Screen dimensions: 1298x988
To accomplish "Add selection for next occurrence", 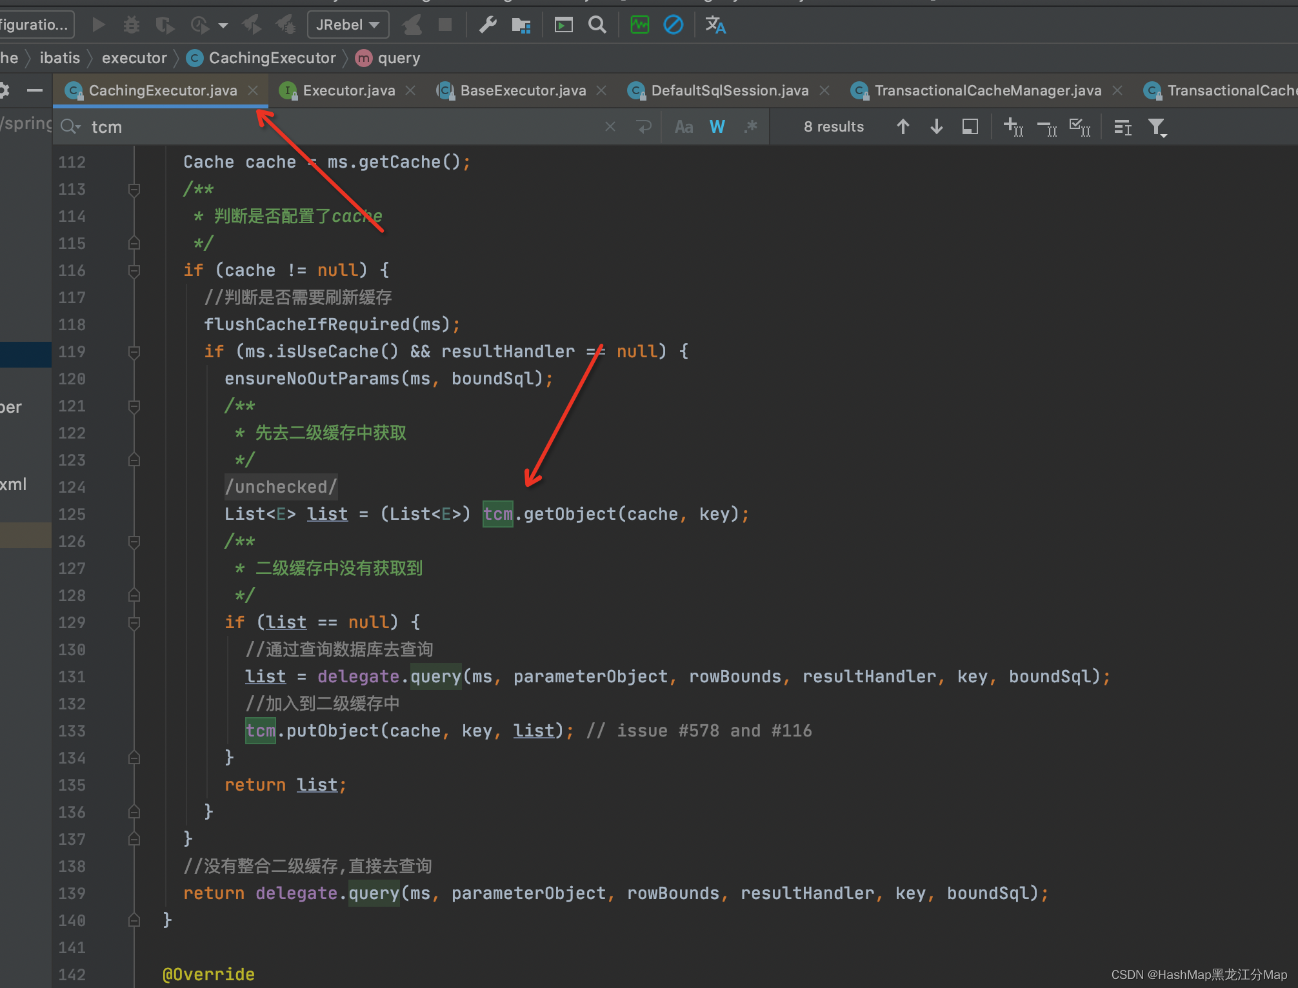I will [1013, 127].
